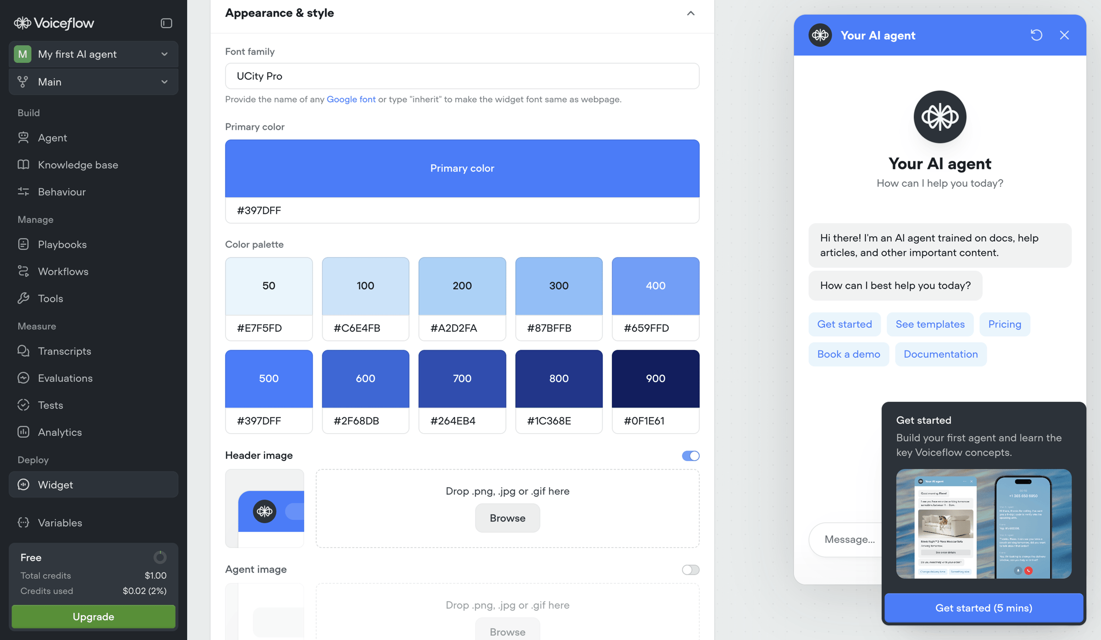Collapse the sidebar with the panel icon

pos(166,23)
